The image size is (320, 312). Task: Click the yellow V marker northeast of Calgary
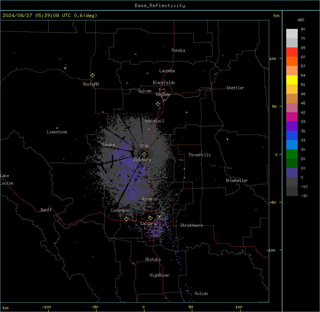click(x=159, y=216)
